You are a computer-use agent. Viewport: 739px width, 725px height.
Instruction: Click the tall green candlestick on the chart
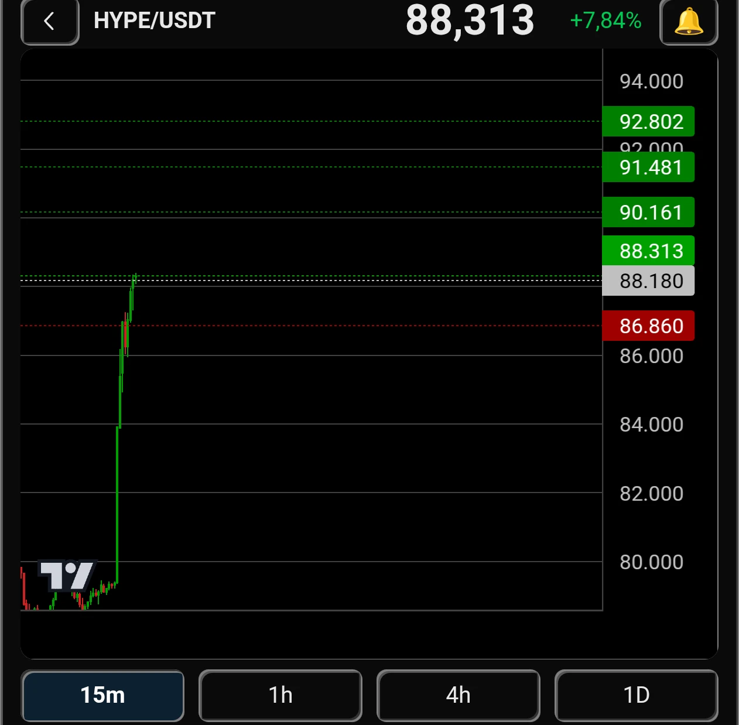click(x=118, y=505)
